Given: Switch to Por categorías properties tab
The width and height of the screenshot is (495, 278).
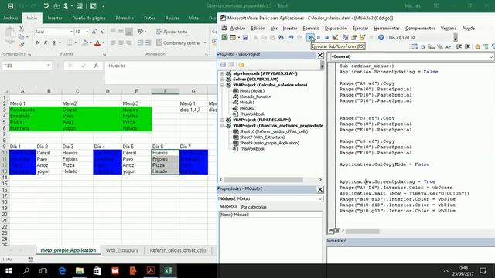Looking at the screenshot, I should (x=254, y=207).
